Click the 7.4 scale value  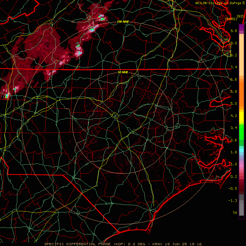click(x=234, y=67)
